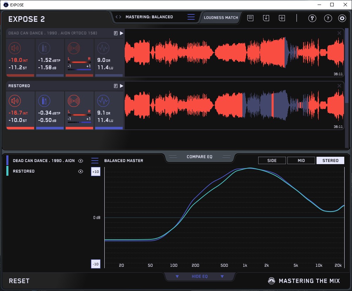Play the Dead Can Dance track
Image resolution: width=352 pixels, height=291 pixels.
pyautogui.click(x=122, y=33)
